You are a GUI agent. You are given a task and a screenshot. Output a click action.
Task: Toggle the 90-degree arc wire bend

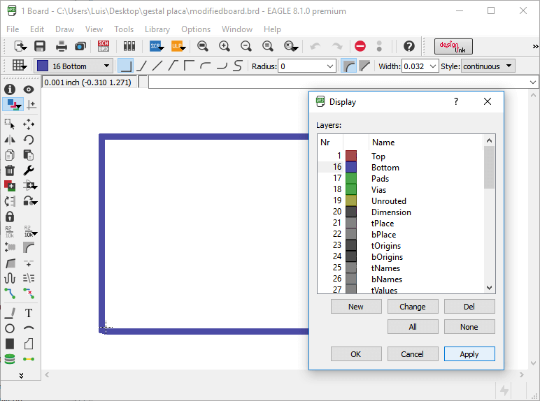[205, 66]
